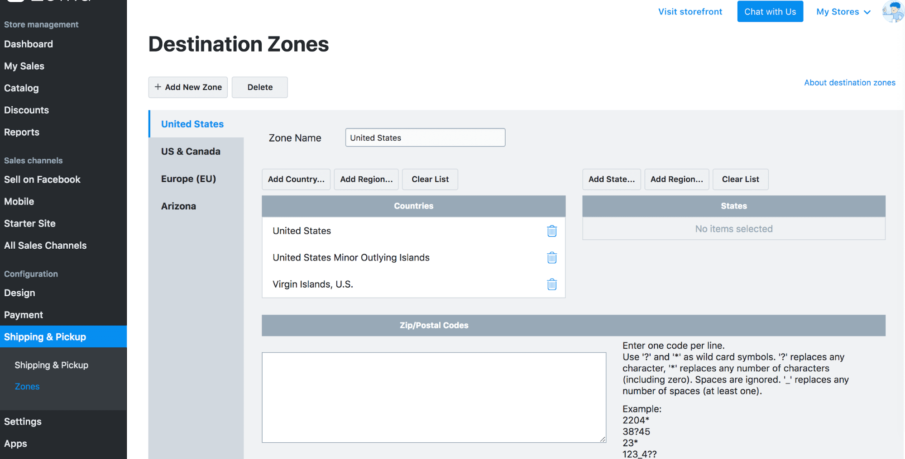
Task: Open the user avatar profile icon
Action: (x=892, y=11)
